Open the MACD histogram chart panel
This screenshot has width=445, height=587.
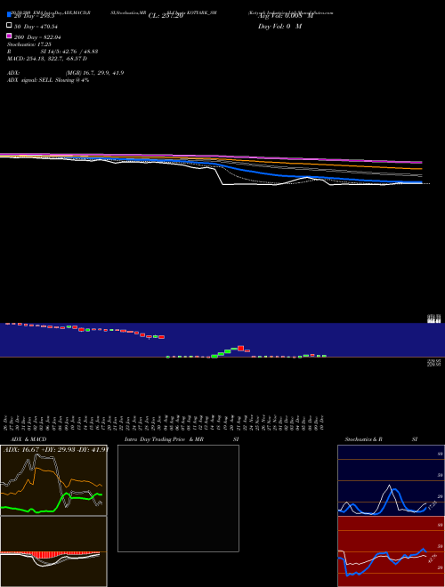[x=53, y=551]
